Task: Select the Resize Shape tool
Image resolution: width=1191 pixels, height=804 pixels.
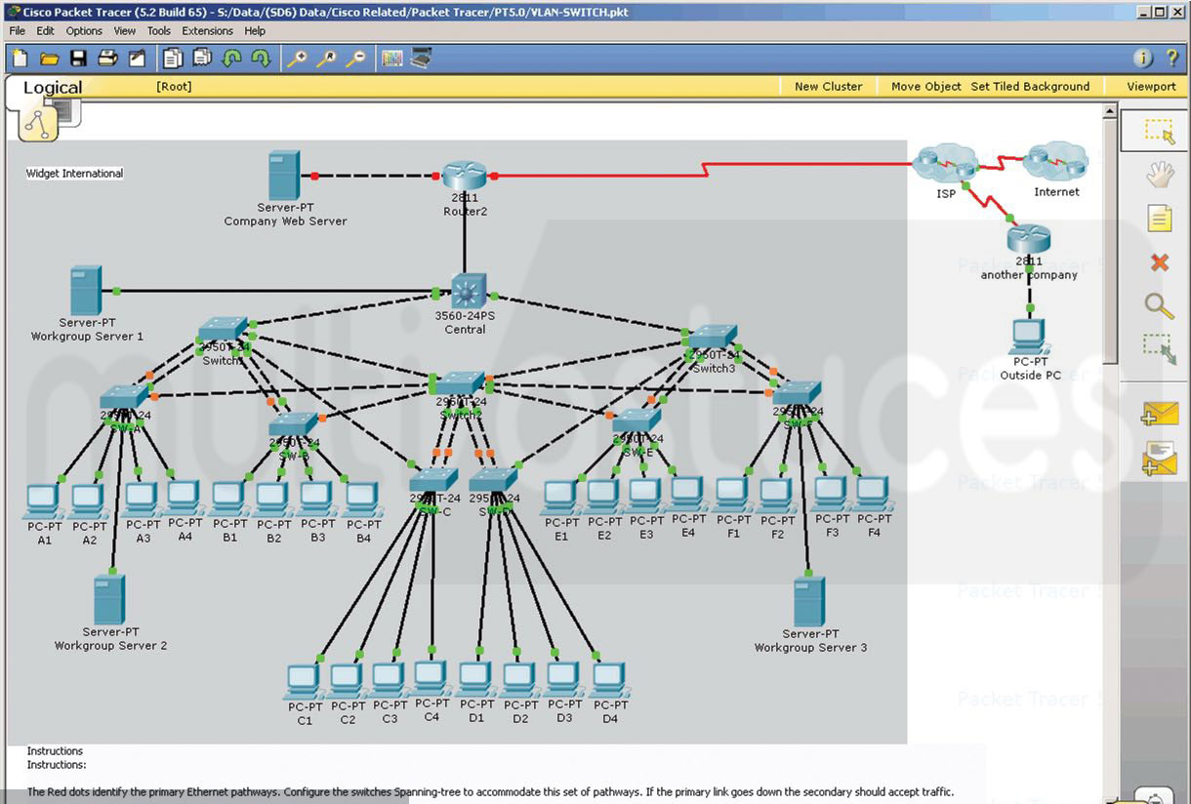Action: pyautogui.click(x=1159, y=348)
